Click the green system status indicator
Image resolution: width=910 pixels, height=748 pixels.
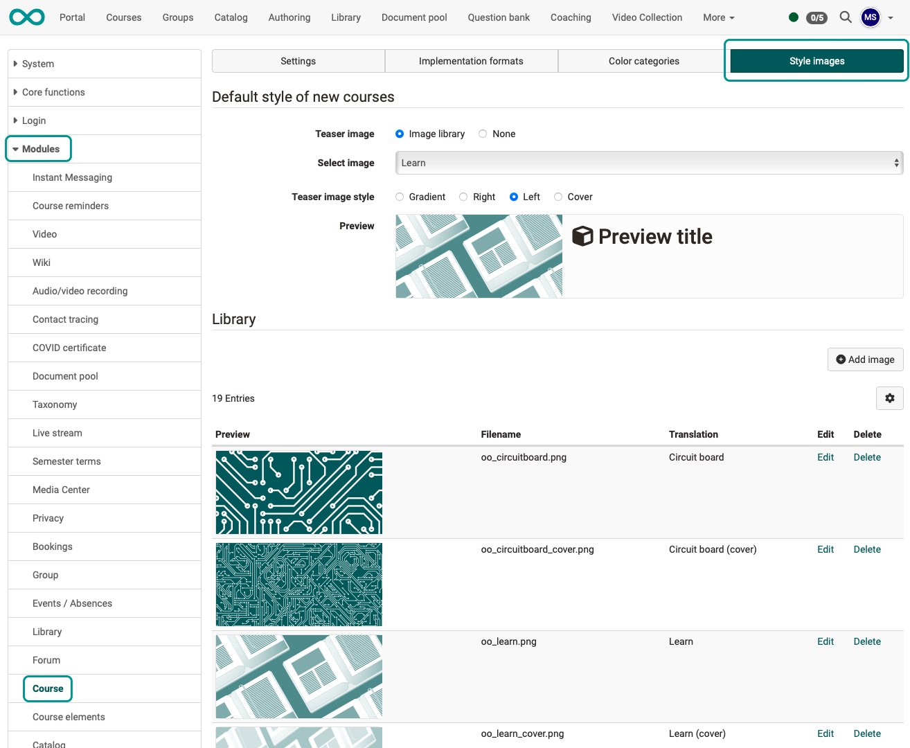pos(793,17)
